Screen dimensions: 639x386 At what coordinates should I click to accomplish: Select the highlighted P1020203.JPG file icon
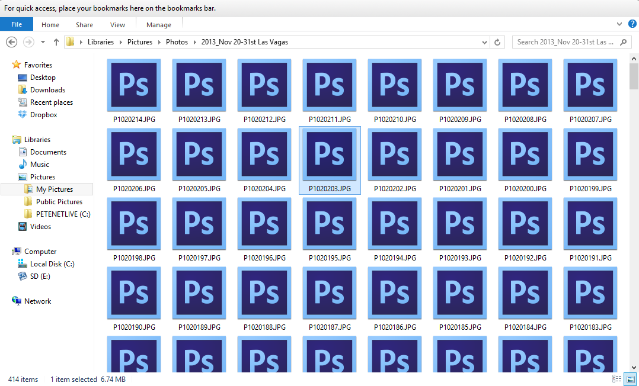pyautogui.click(x=330, y=155)
